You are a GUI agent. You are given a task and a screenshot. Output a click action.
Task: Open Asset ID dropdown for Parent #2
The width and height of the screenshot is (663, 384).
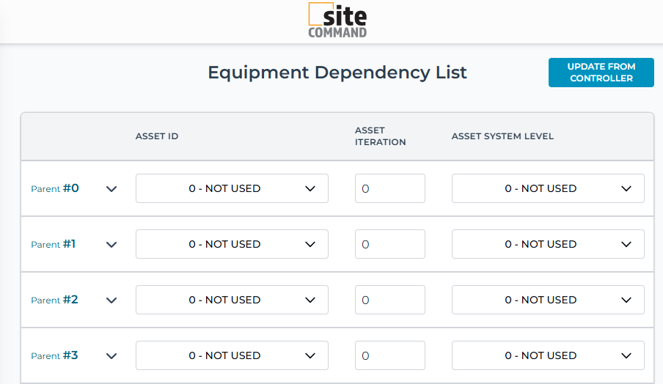pyautogui.click(x=232, y=300)
